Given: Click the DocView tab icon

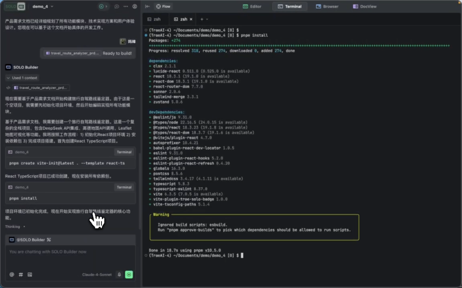Looking at the screenshot, I should pos(355,6).
